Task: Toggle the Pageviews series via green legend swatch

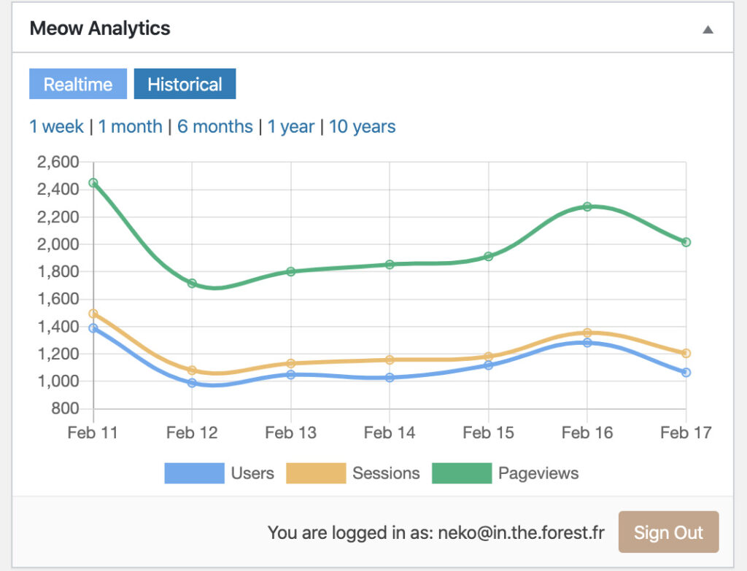Action: click(461, 473)
